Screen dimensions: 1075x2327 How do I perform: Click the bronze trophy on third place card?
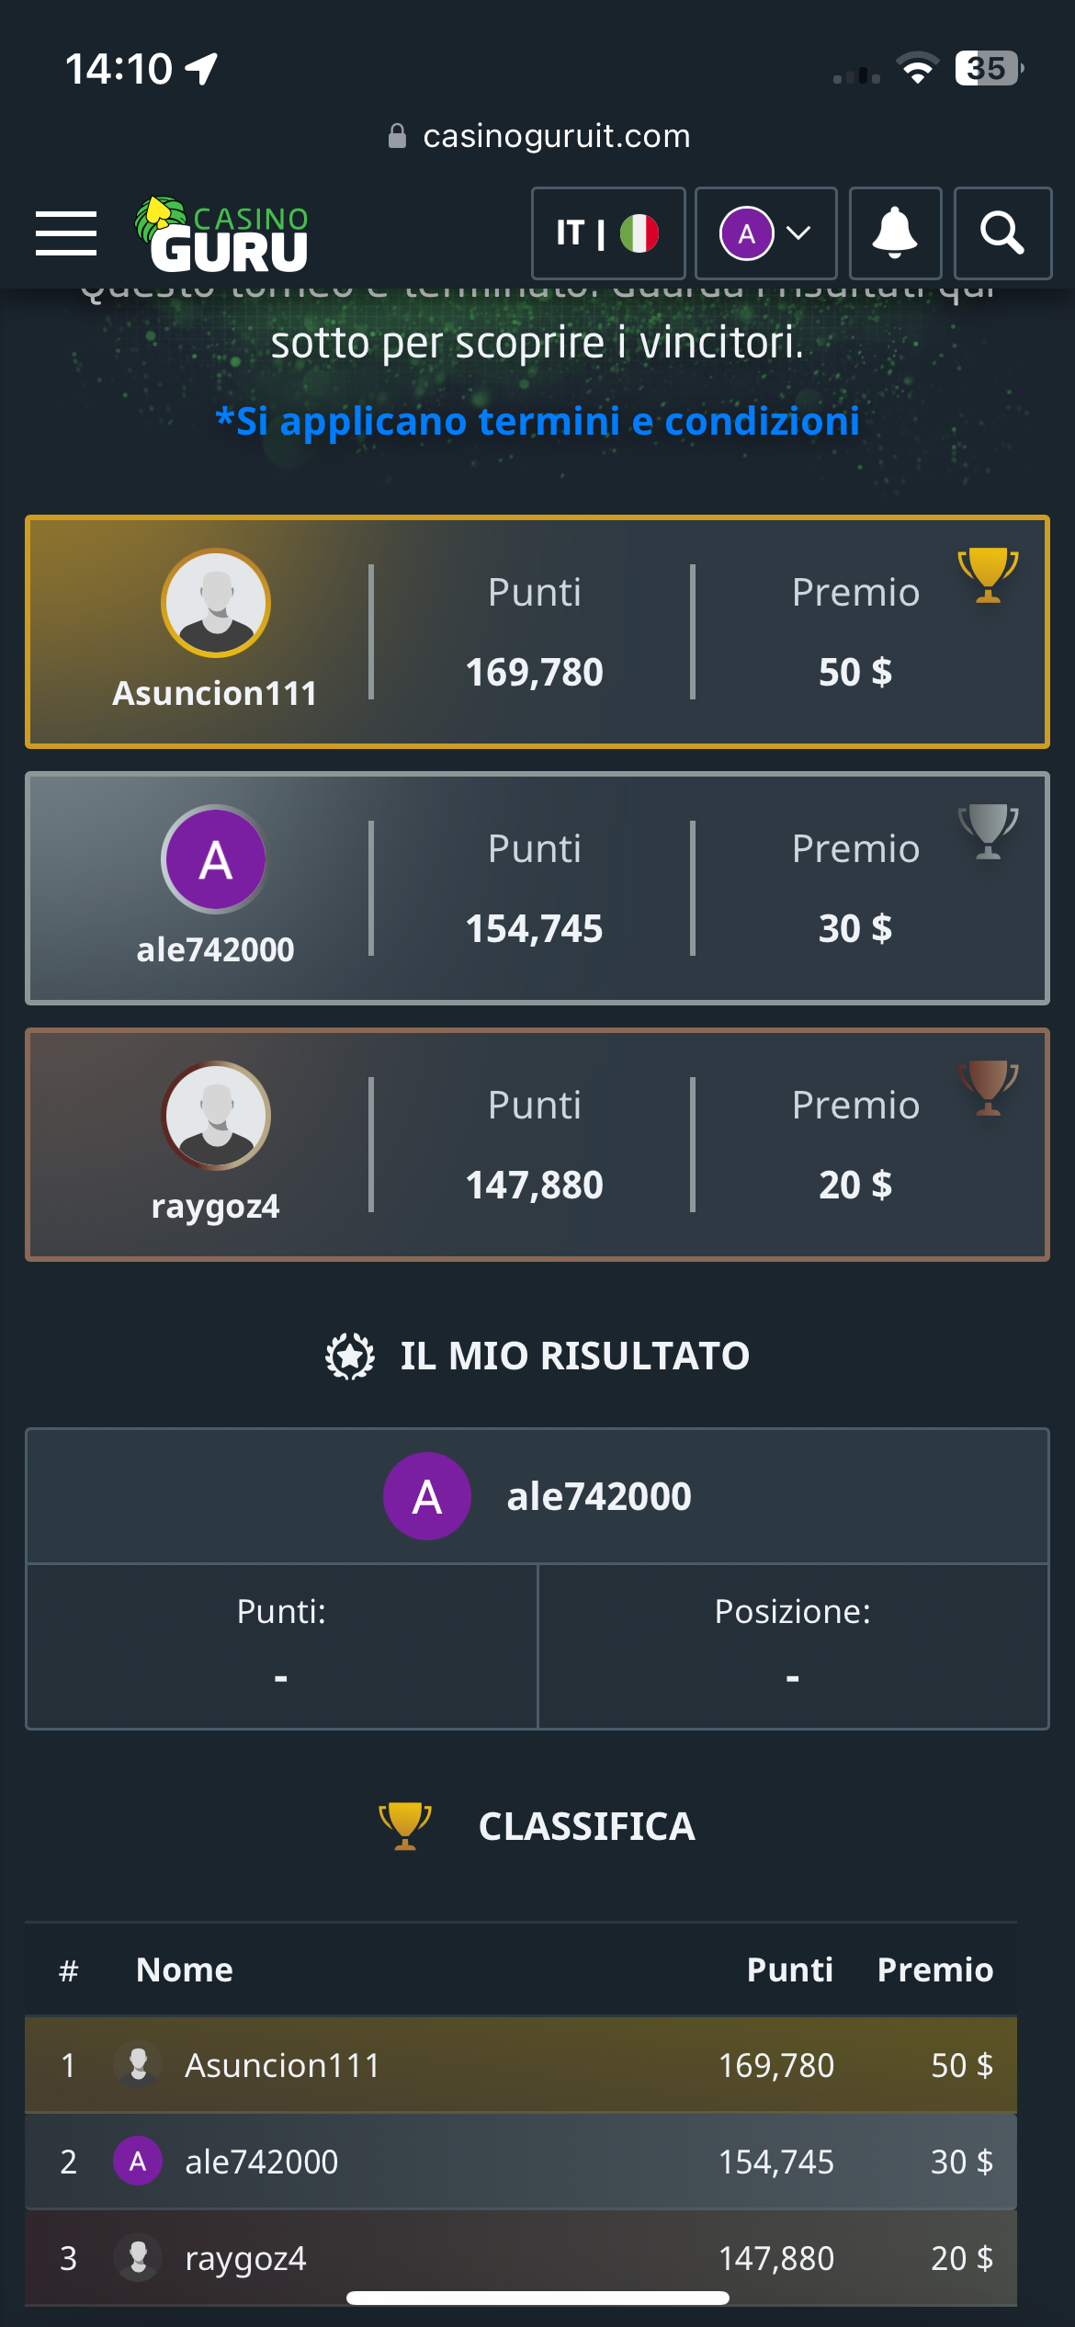[988, 1087]
